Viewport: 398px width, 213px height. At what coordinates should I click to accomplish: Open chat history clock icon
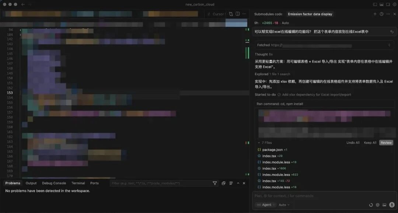click(381, 14)
